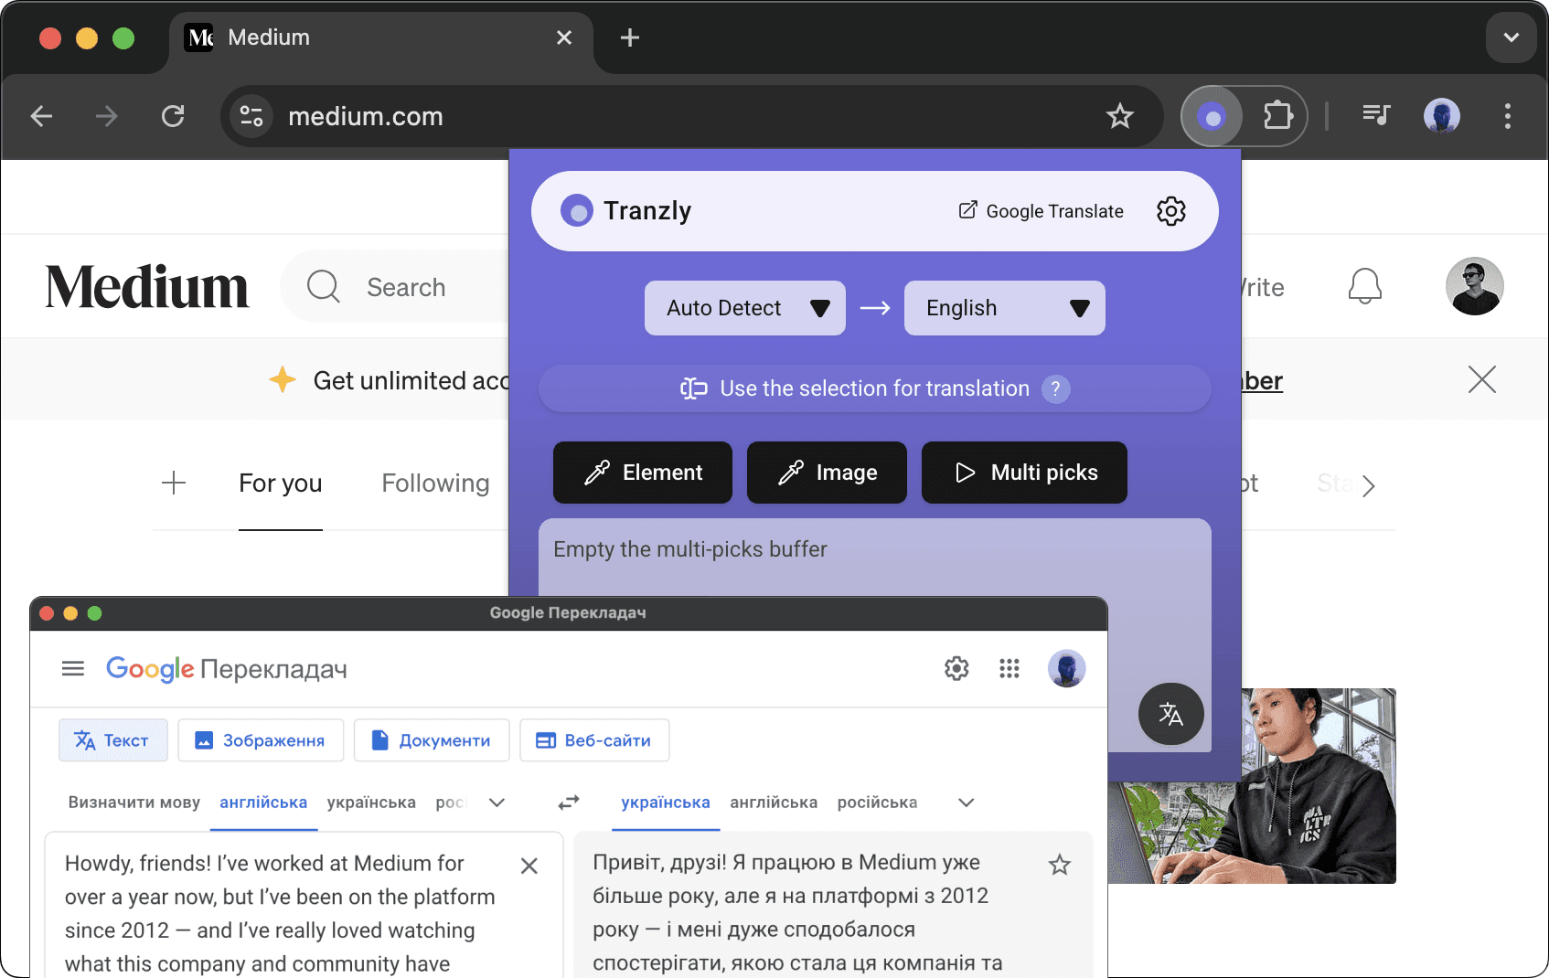Open Google Translate hamburger menu
This screenshot has width=1549, height=978.
tap(73, 669)
